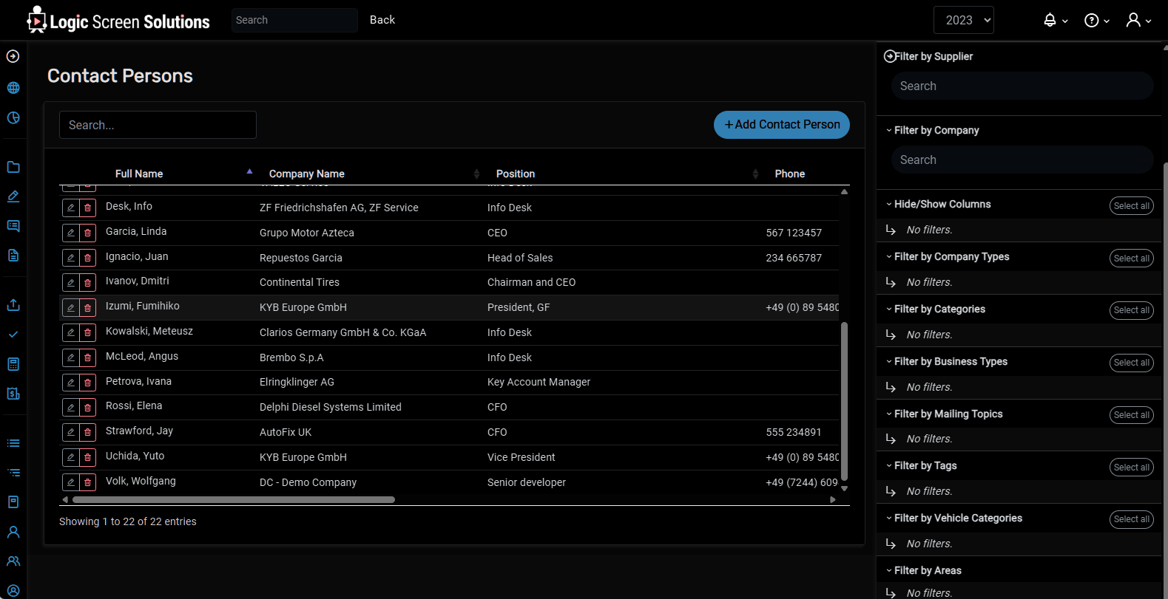Open the user account menu
Image resolution: width=1168 pixels, height=599 pixels.
pos(1138,20)
